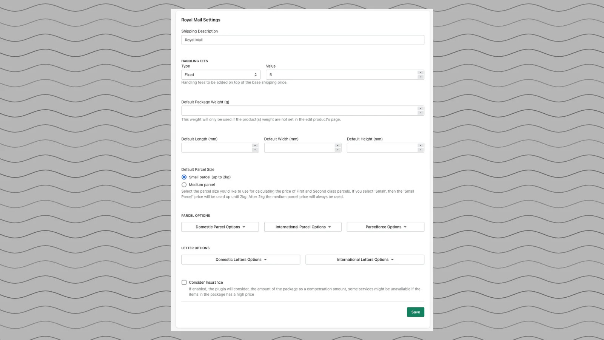
Task: Decrease Default Length with down arrow
Action: [x=255, y=150]
